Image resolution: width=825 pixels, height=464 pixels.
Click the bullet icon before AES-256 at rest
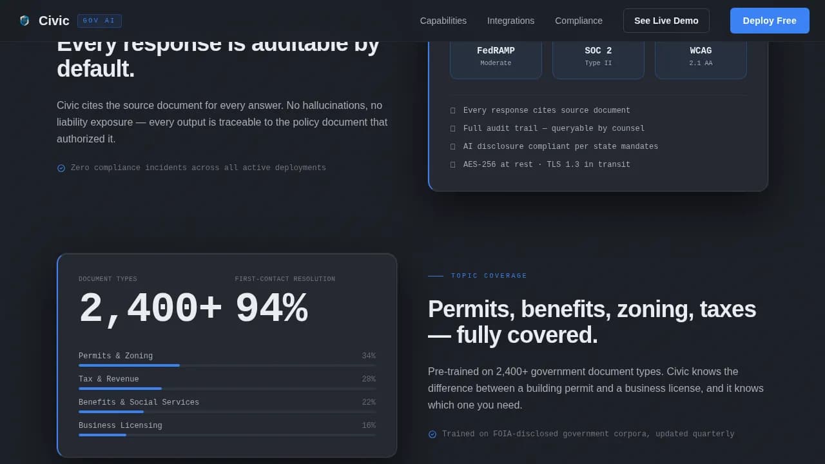[x=453, y=165]
